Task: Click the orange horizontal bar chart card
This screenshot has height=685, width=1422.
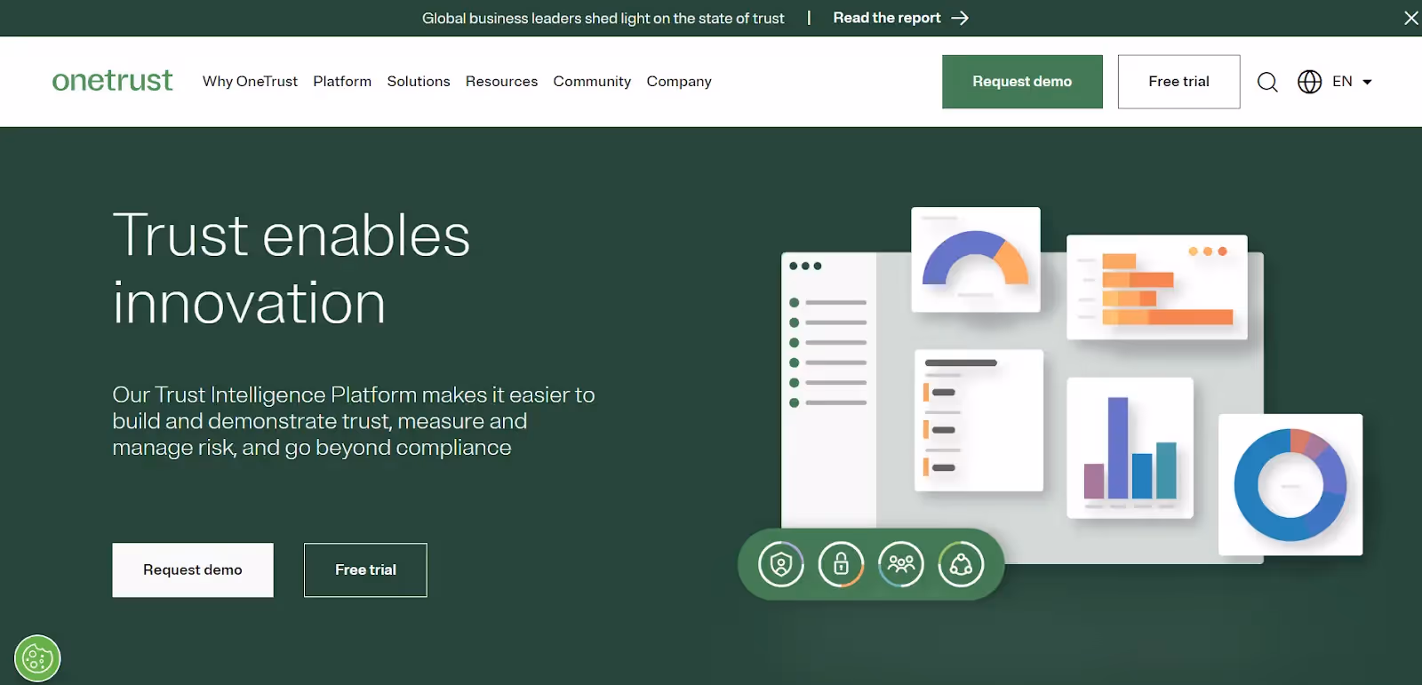Action: [1157, 287]
